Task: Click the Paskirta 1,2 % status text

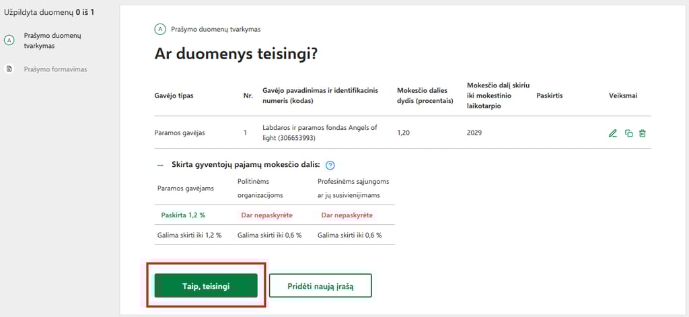Action: coord(183,215)
